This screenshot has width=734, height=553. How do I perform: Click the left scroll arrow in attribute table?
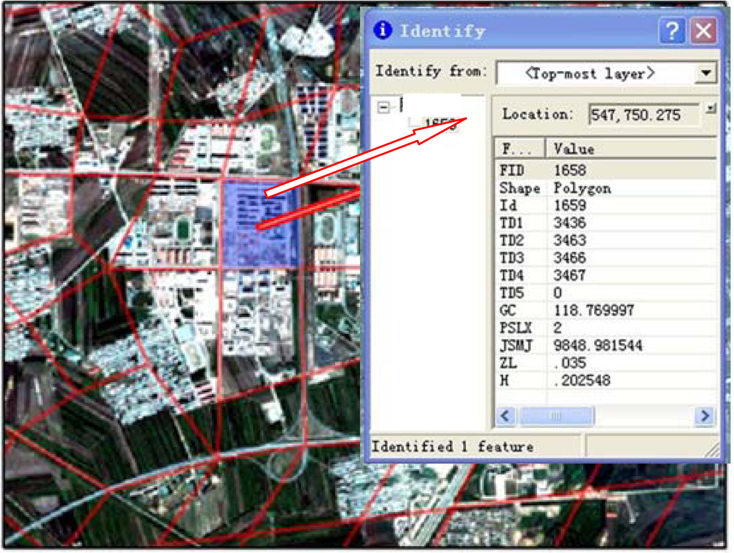point(506,415)
